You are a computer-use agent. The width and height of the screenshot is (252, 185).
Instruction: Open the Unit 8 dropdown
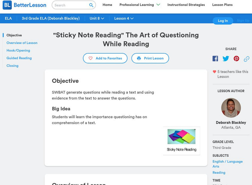(x=97, y=19)
